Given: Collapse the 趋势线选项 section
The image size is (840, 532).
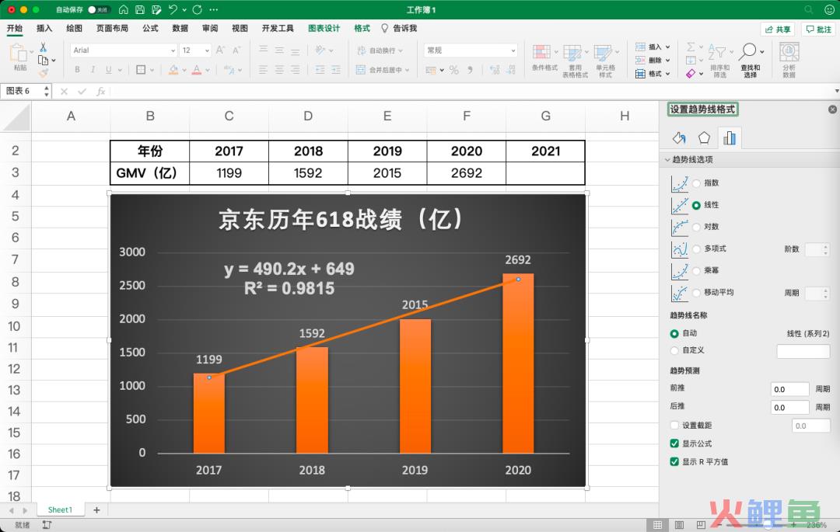Looking at the screenshot, I should click(x=667, y=159).
